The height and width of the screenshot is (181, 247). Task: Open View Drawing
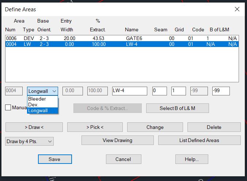(117, 140)
